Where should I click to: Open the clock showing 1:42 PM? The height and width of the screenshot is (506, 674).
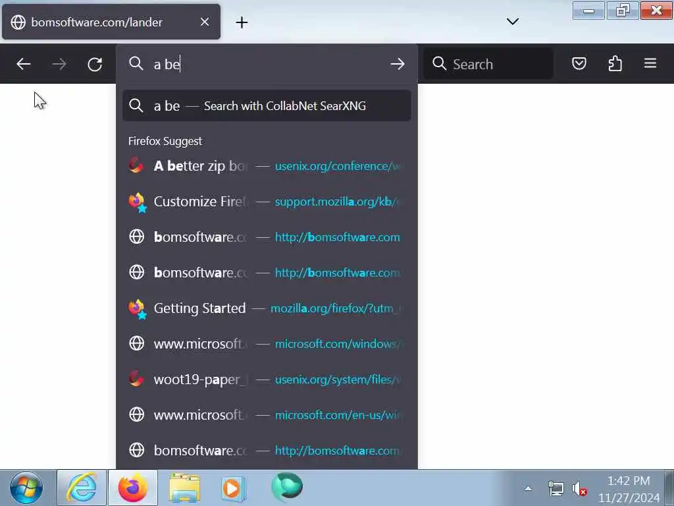pos(629,489)
